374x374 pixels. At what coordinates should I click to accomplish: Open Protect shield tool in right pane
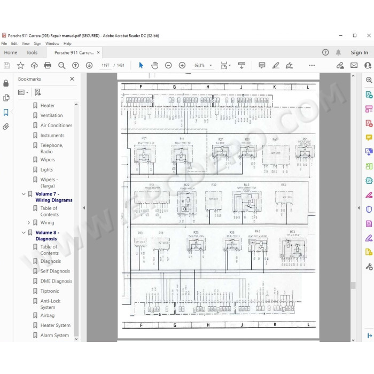(369, 209)
